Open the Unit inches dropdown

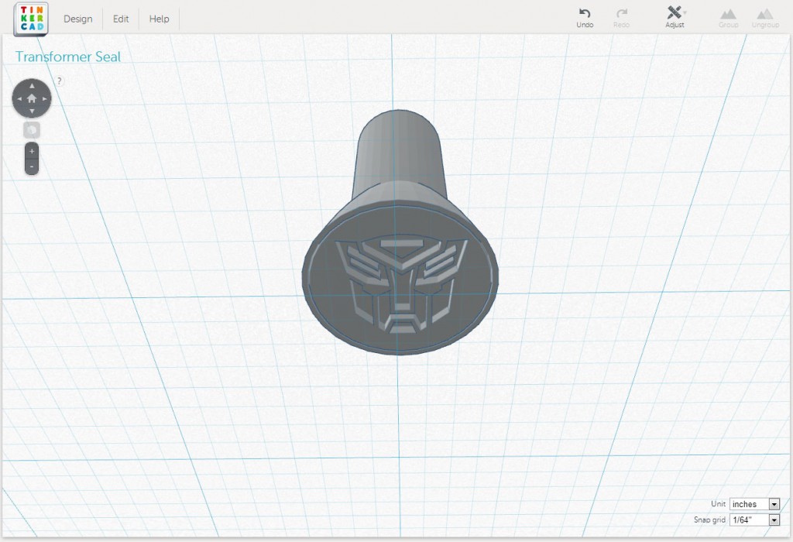pos(754,504)
